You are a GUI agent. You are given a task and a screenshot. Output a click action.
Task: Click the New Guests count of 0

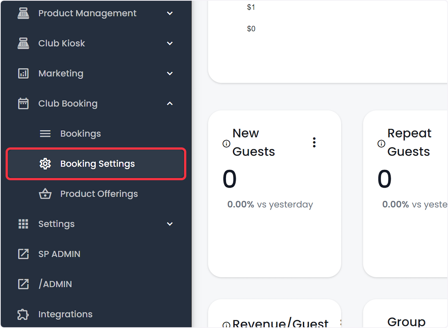pyautogui.click(x=230, y=179)
